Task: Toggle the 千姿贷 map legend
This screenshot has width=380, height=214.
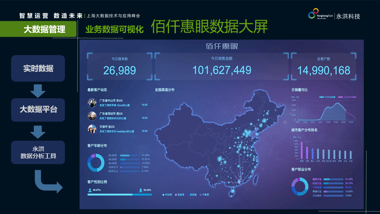Action: click(204, 195)
